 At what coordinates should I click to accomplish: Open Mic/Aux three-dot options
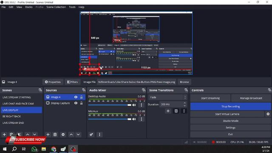click(x=142, y=119)
